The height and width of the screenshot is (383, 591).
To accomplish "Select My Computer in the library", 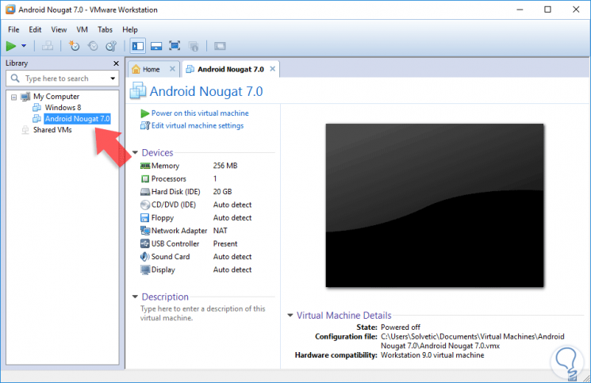I will pyautogui.click(x=56, y=97).
